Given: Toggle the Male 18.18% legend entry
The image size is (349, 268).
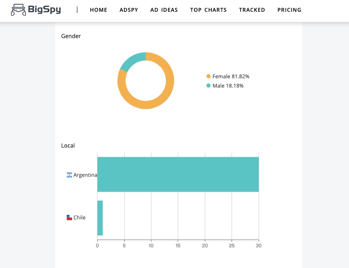Looking at the screenshot, I should 225,86.
